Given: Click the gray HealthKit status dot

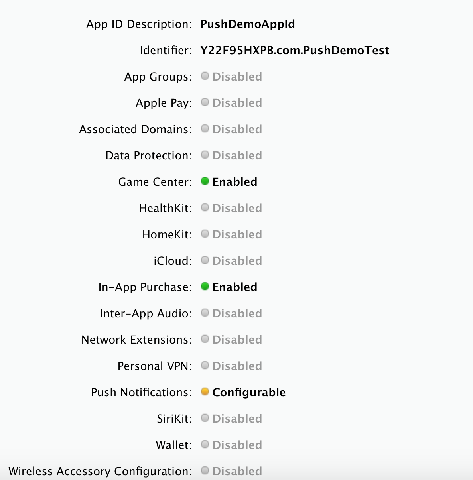Looking at the screenshot, I should click(x=205, y=208).
